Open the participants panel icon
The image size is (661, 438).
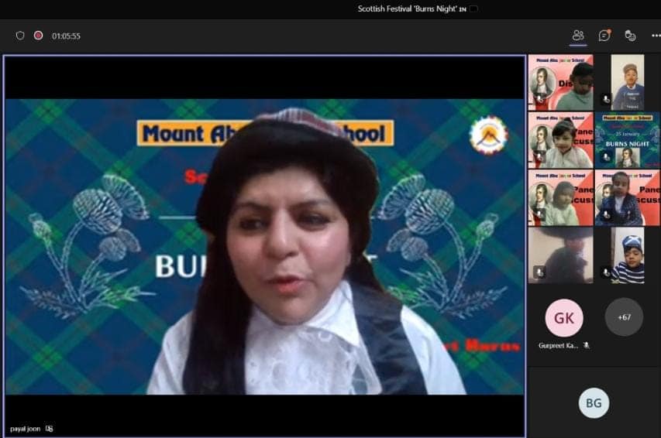578,36
